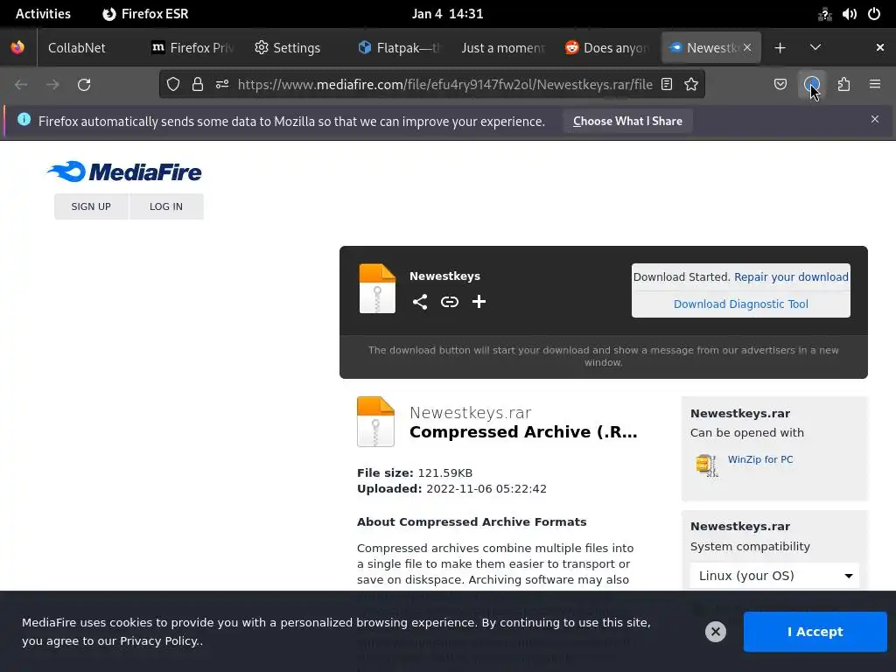Click System compatibility label

tap(750, 546)
